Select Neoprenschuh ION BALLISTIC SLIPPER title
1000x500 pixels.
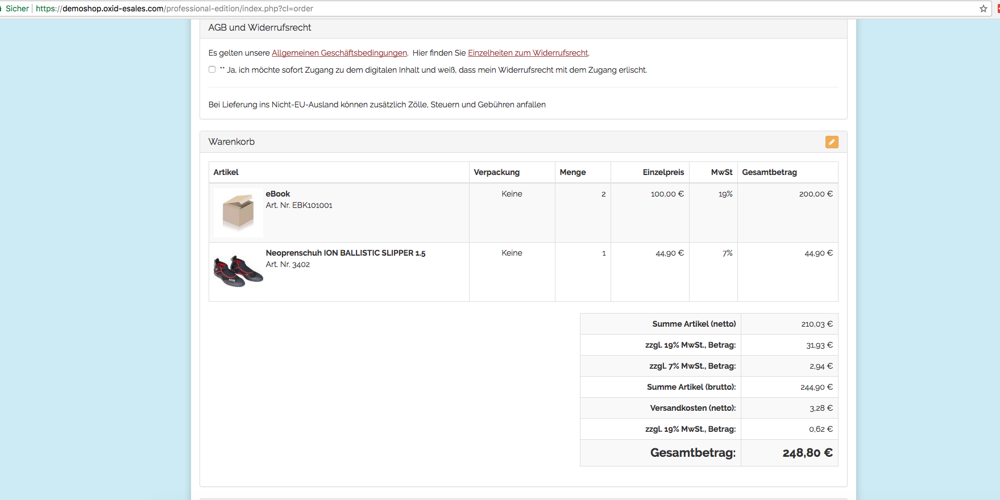345,253
